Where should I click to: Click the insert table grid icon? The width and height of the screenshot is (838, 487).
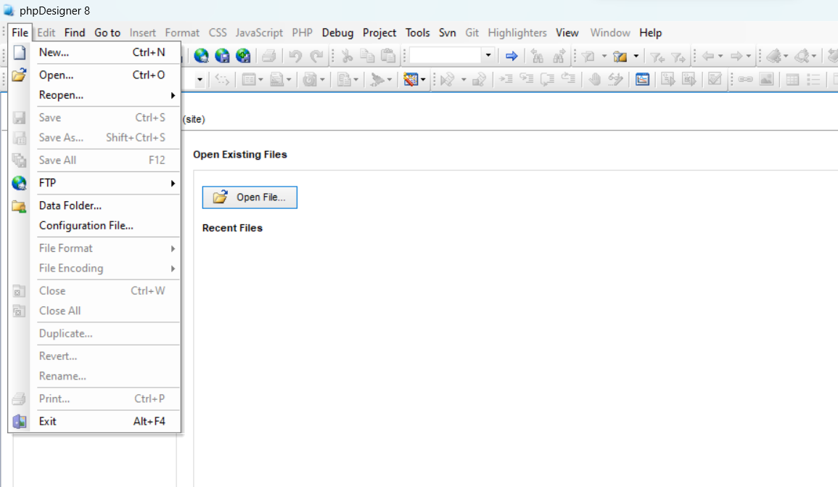(x=792, y=80)
